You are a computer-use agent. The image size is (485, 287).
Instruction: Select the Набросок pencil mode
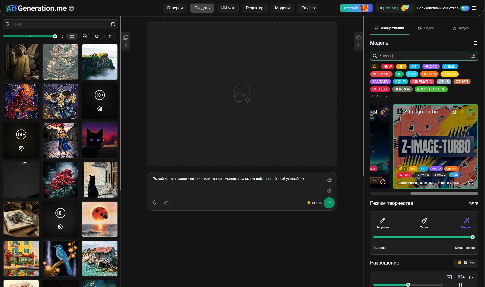coord(382,223)
